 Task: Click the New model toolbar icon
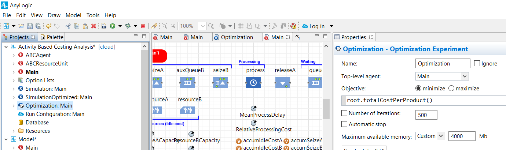(6, 26)
